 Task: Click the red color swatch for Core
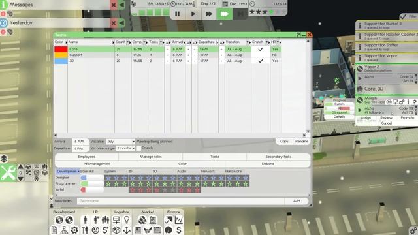61,50
